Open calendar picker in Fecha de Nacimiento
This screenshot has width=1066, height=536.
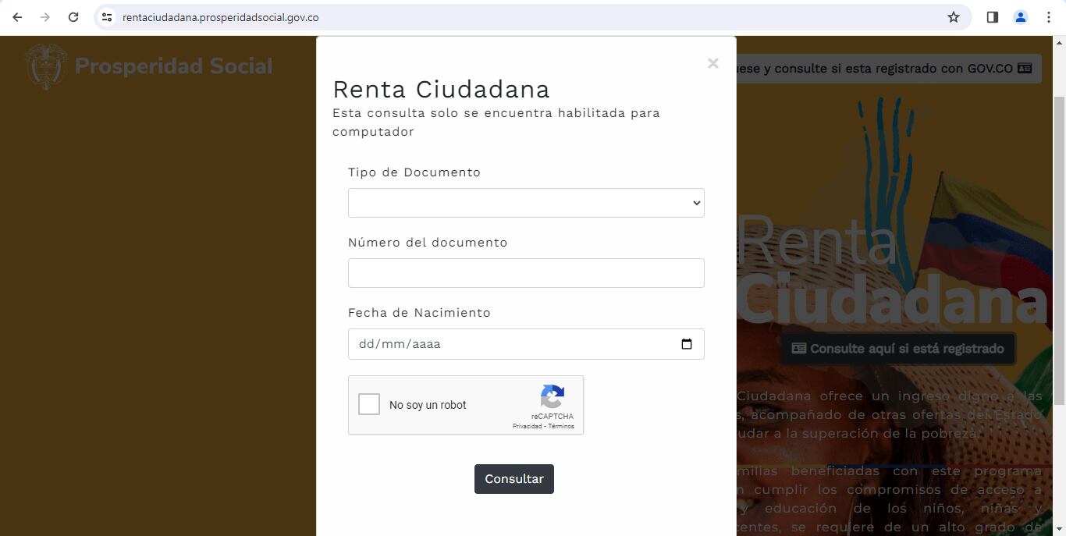click(686, 344)
